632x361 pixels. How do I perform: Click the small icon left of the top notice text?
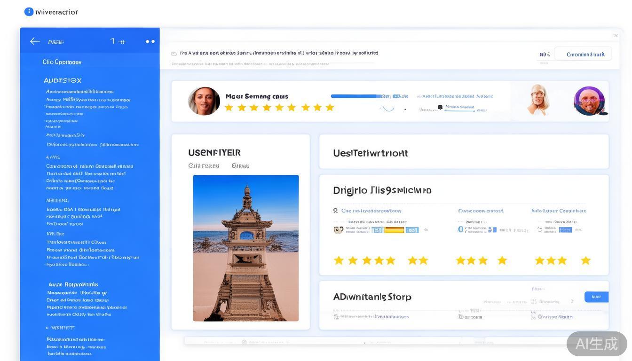tap(174, 54)
